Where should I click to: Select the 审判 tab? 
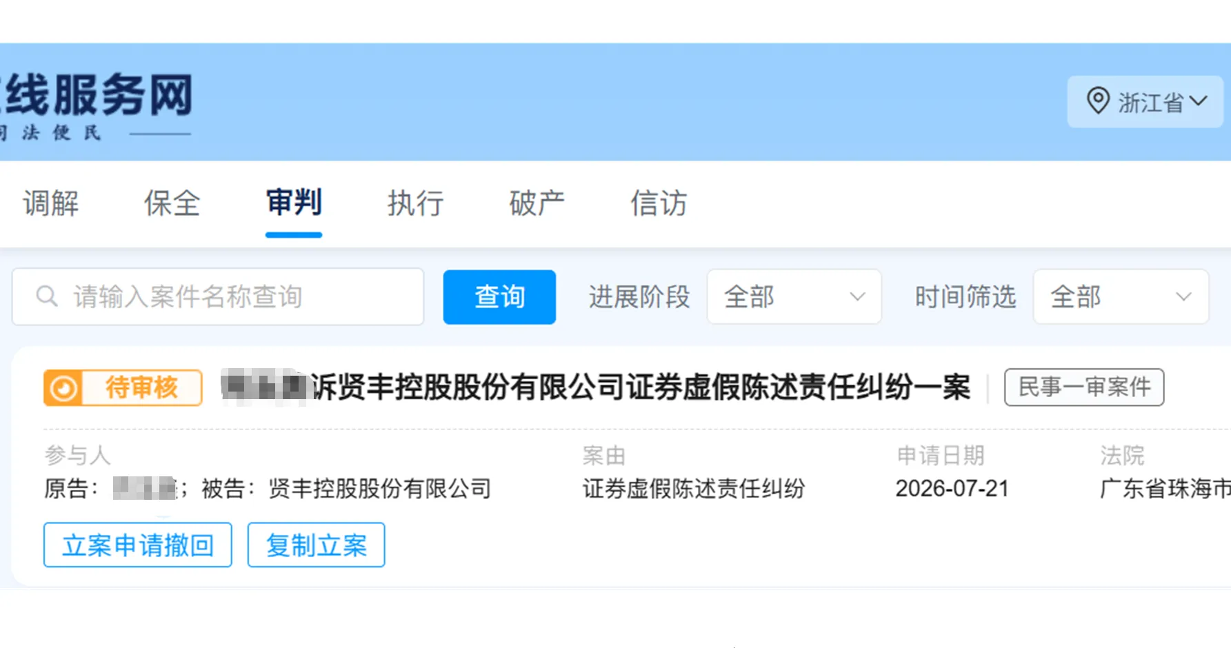[x=294, y=203]
